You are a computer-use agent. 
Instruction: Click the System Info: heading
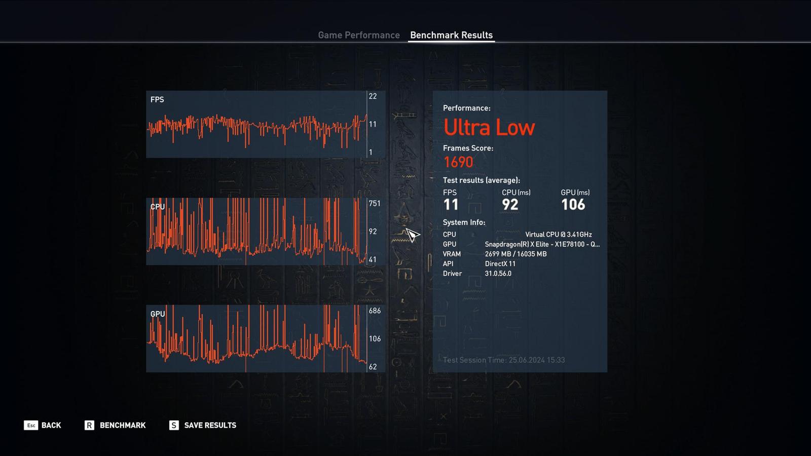(464, 222)
